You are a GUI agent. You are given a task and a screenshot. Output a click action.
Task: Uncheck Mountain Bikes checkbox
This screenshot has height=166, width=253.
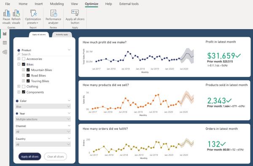point(28,70)
